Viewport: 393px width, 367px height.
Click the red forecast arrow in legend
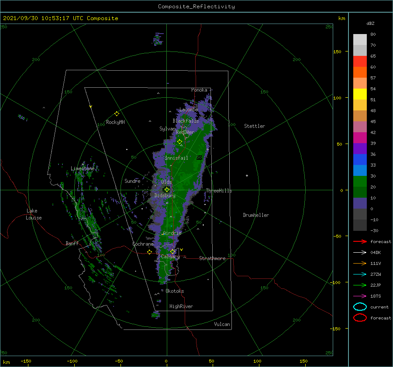(360, 241)
